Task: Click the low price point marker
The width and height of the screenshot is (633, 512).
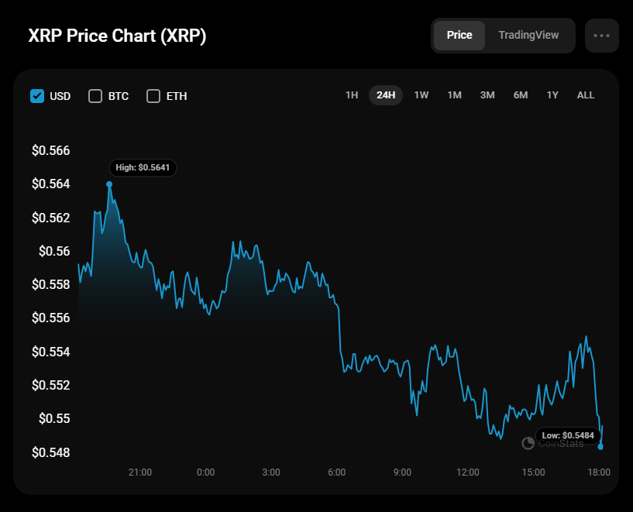Action: (601, 447)
